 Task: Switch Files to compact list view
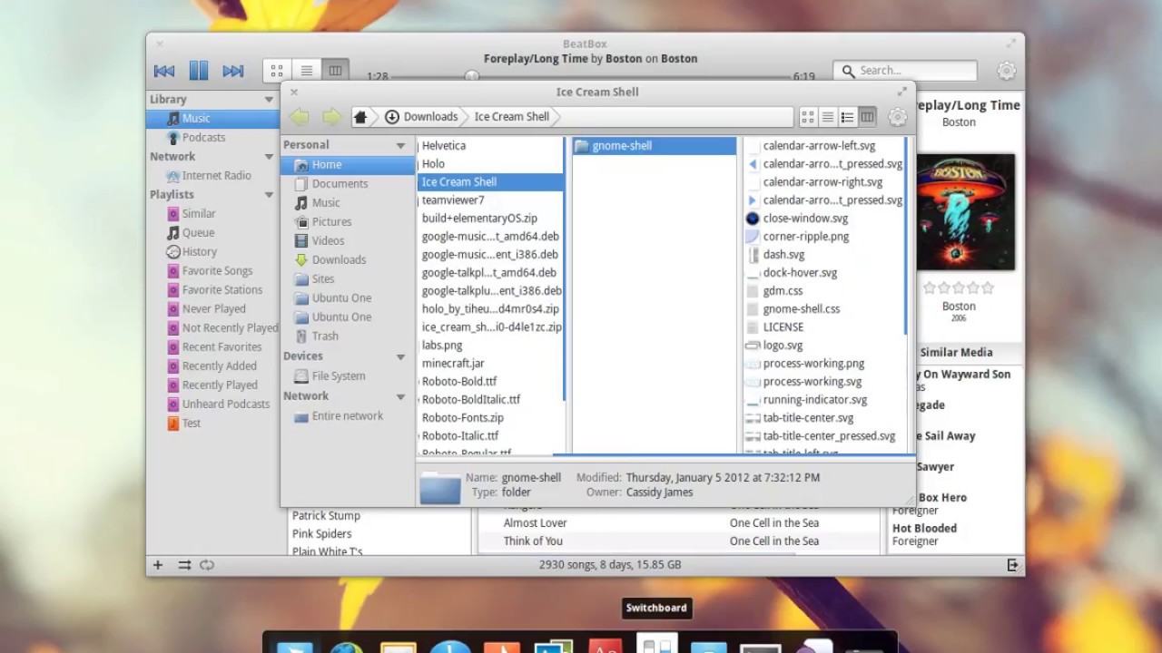coord(847,116)
